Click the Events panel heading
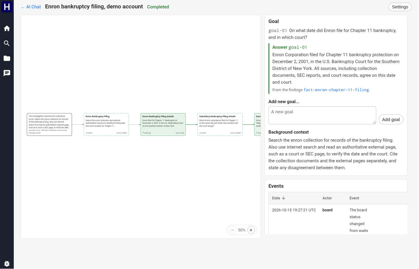The height and width of the screenshot is (269, 419). [276, 186]
